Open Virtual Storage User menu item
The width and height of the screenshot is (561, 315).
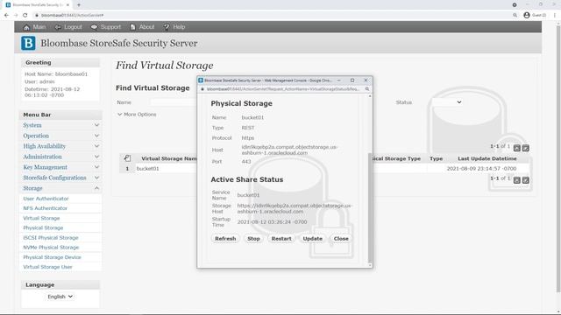(x=47, y=267)
